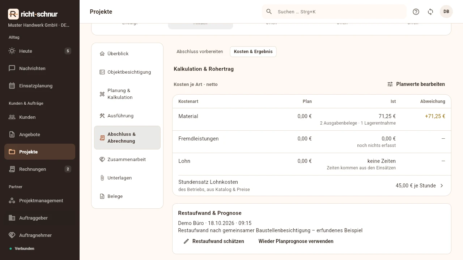Click the Überblick home icon
The width and height of the screenshot is (463, 260).
(x=102, y=53)
